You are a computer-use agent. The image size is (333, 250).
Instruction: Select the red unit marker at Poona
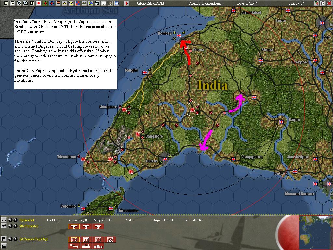191,51
